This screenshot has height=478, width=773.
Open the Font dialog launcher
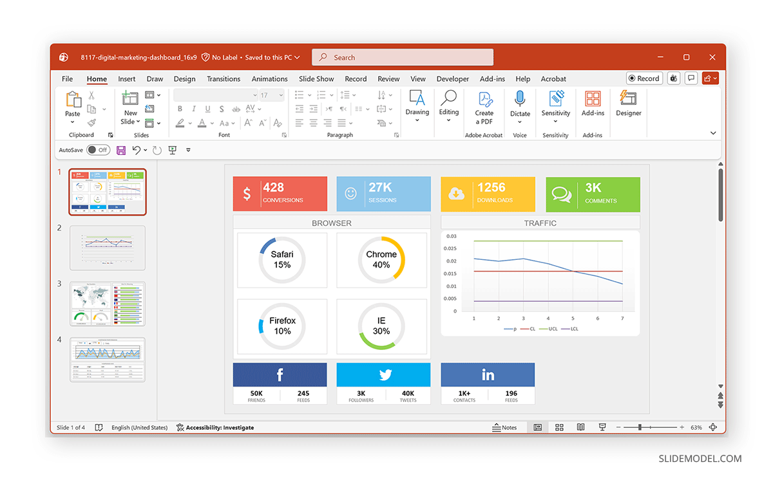click(284, 135)
